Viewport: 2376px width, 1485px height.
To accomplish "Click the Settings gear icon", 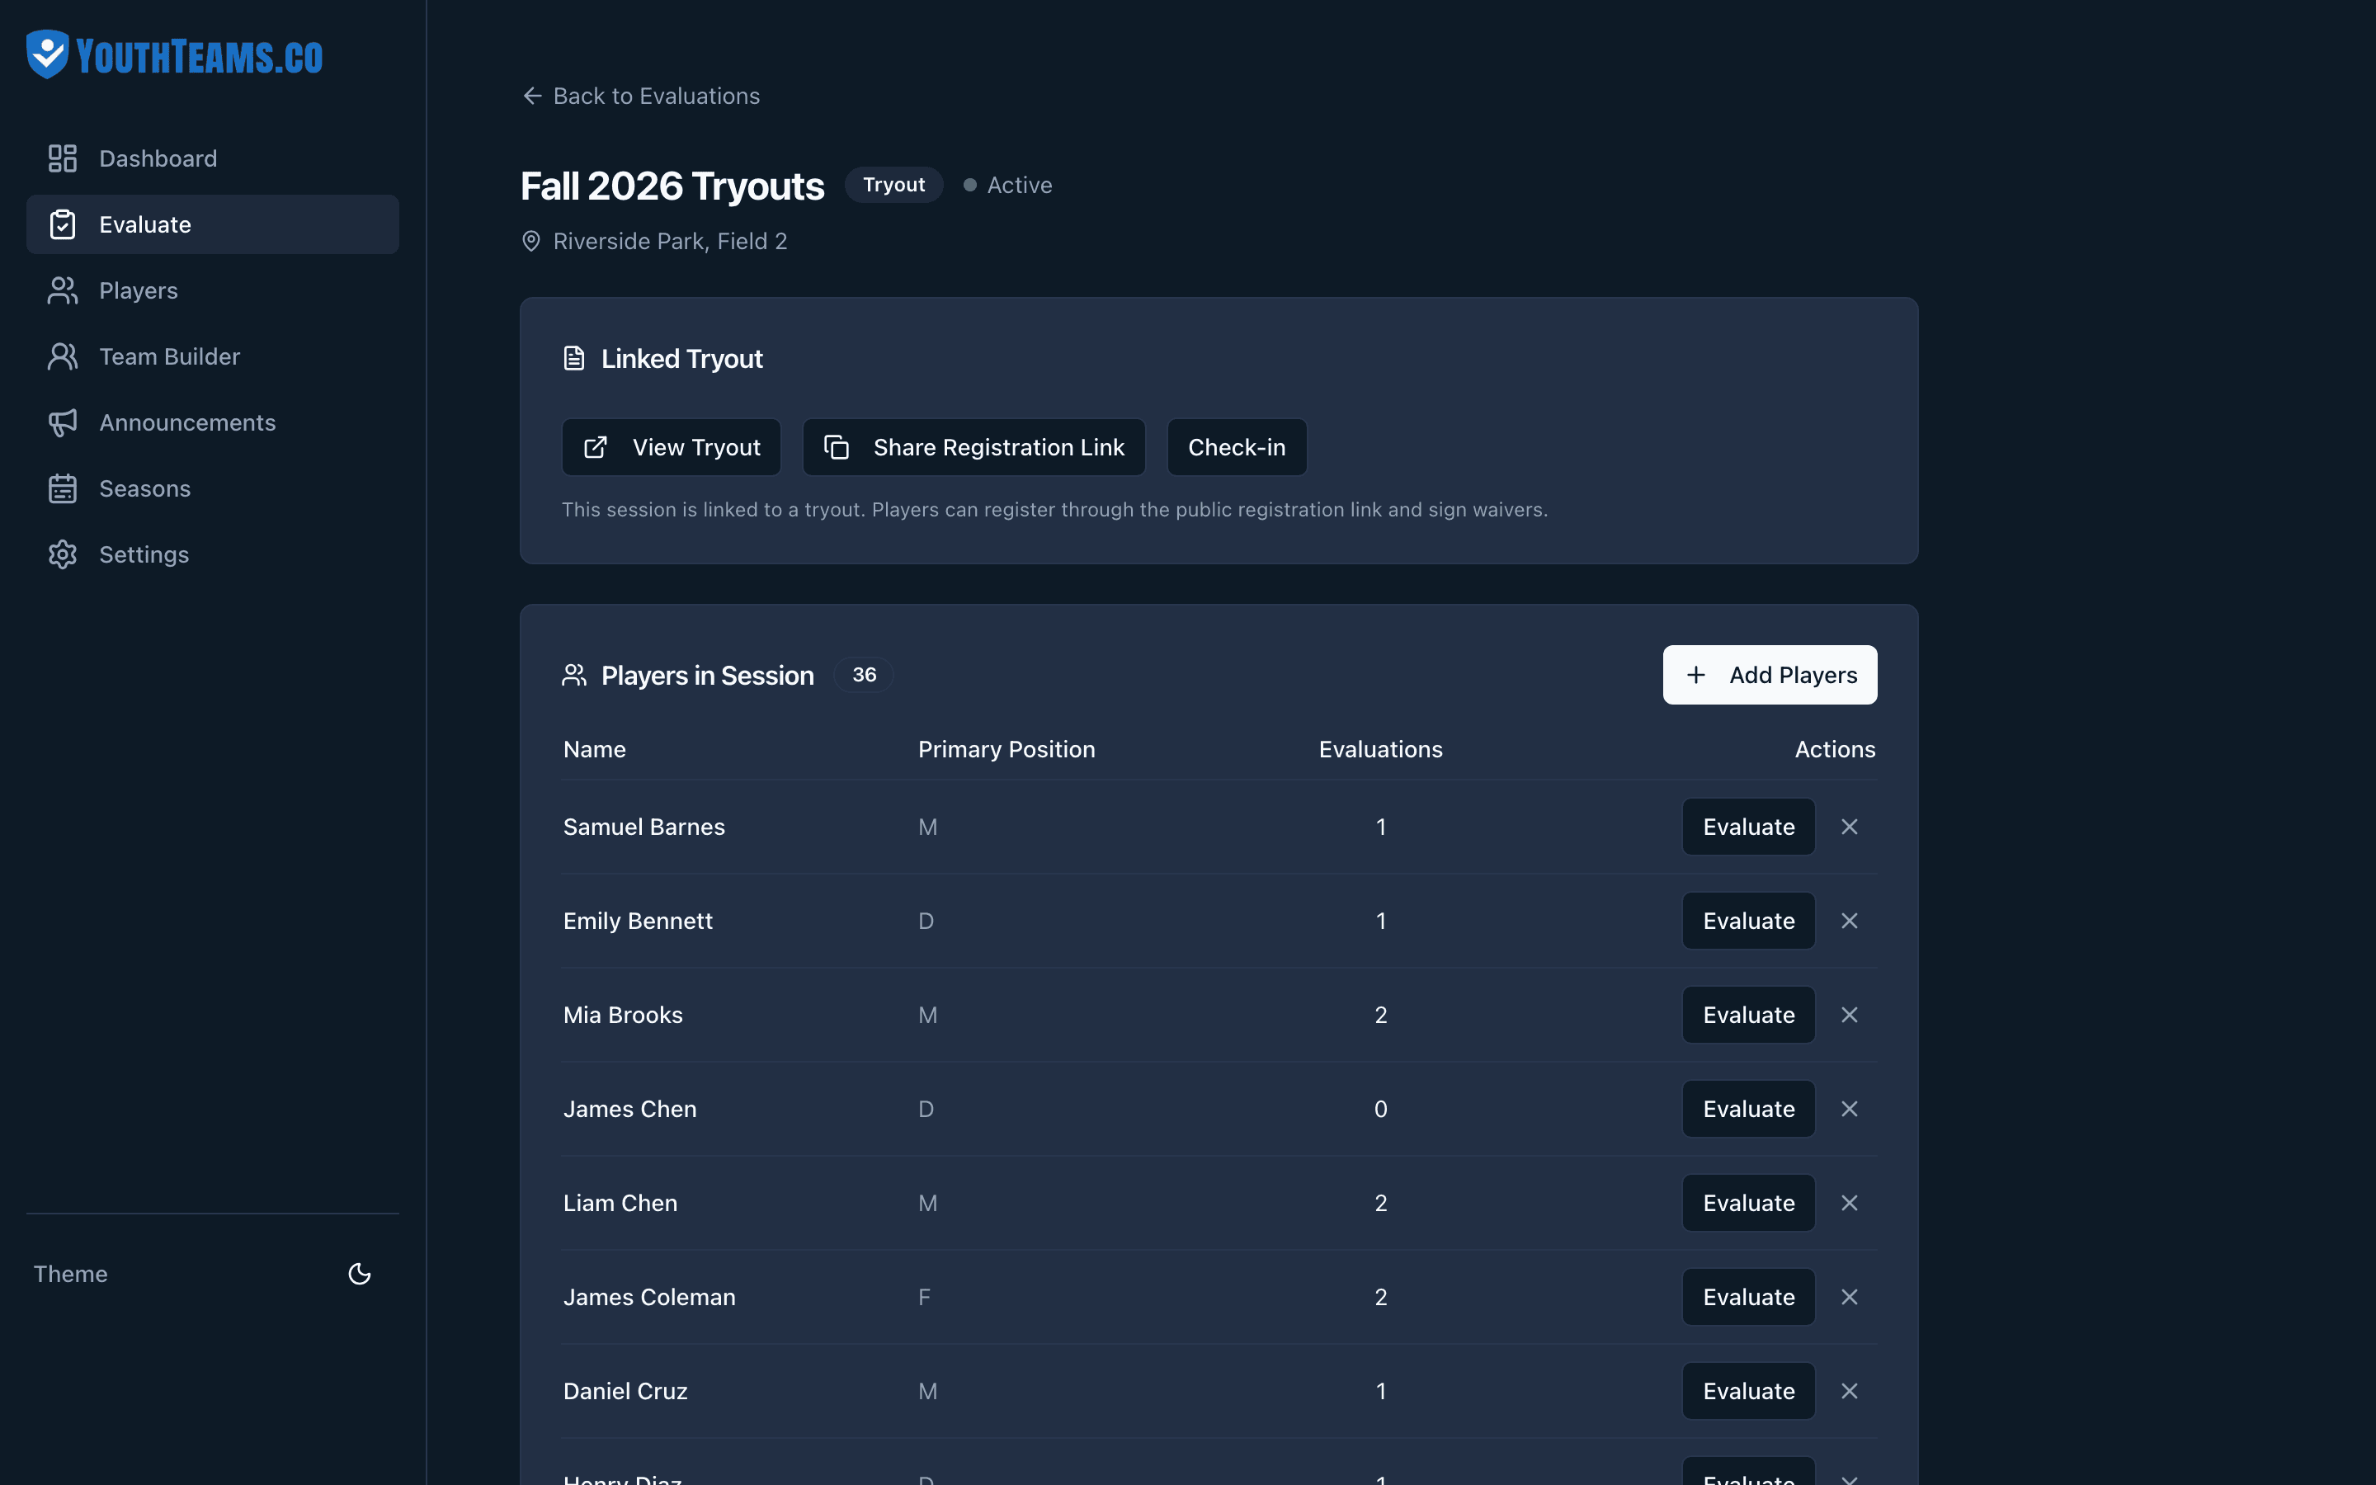I will pyautogui.click(x=63, y=554).
